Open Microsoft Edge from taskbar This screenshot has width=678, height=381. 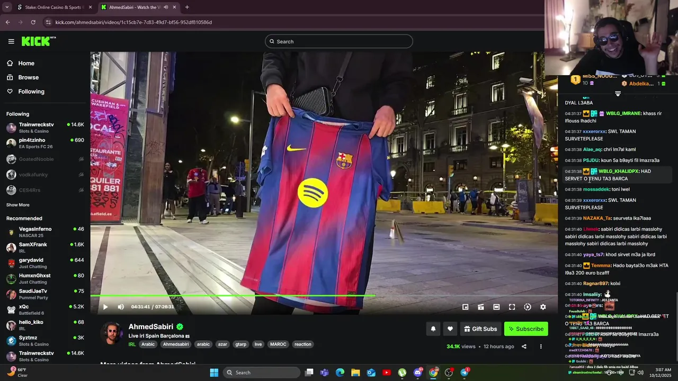coord(340,373)
